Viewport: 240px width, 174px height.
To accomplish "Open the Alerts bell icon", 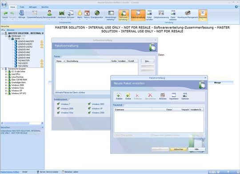I will pos(80,15).
